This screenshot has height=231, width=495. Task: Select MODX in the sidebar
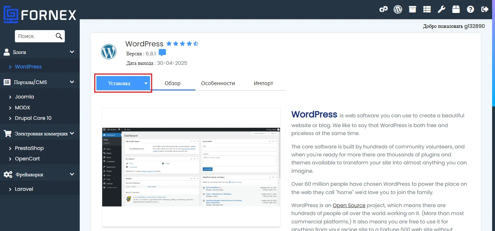[x=22, y=108]
